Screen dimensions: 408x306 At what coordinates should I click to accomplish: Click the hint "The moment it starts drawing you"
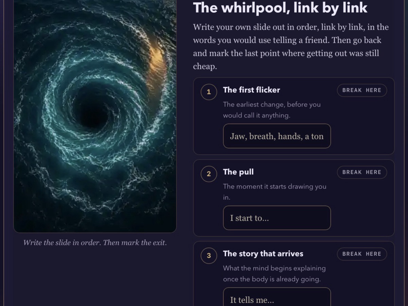click(x=275, y=186)
